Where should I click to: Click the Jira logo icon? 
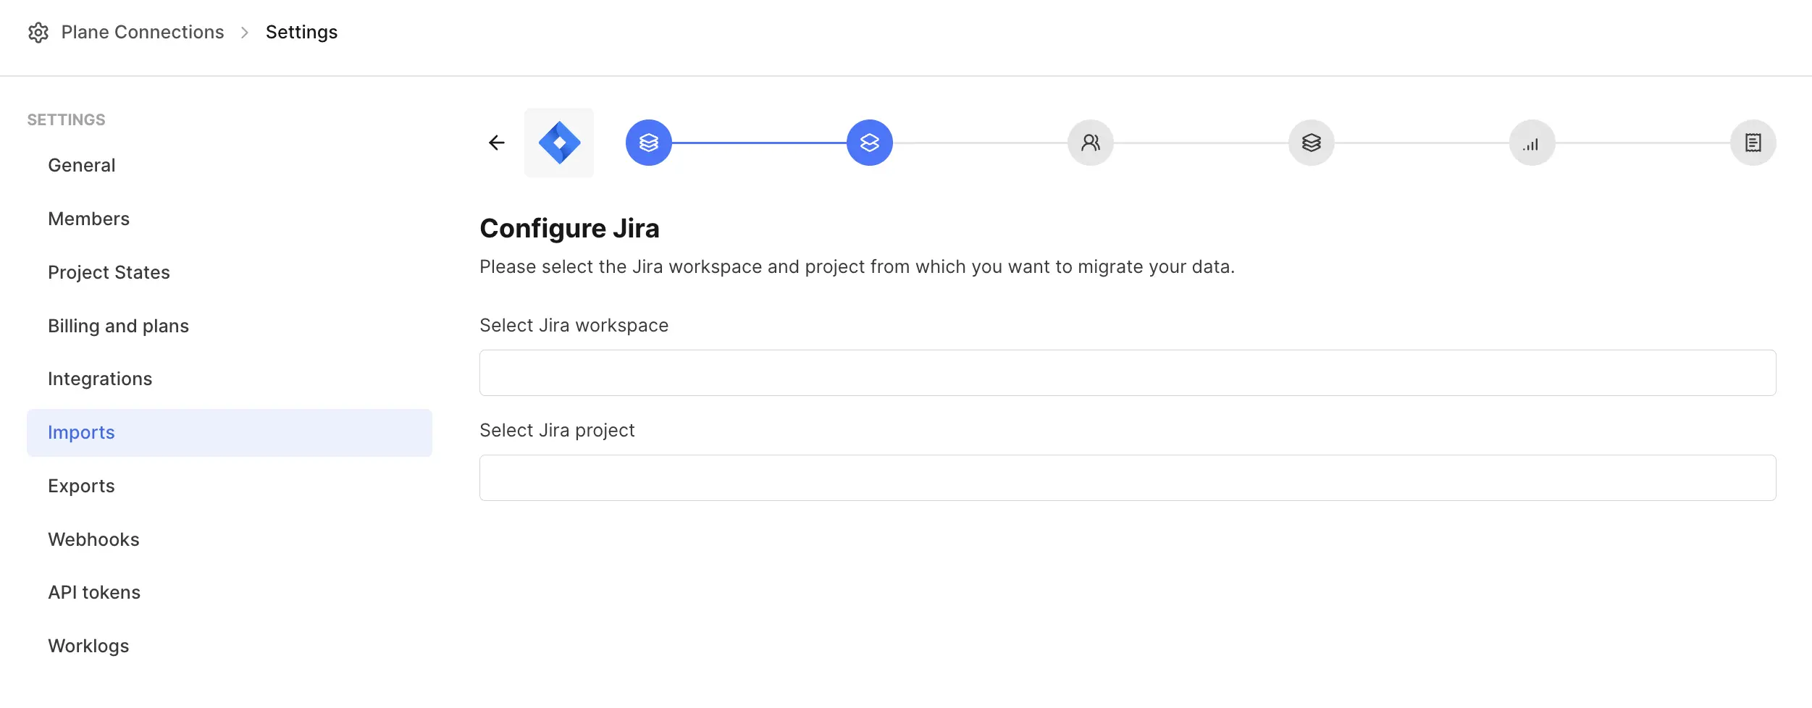pos(559,143)
